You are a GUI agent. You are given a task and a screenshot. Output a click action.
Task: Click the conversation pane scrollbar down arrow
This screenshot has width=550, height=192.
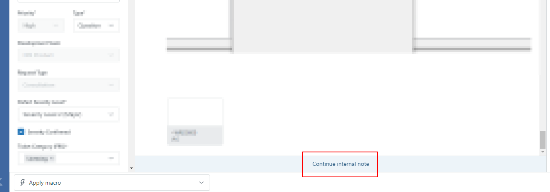(x=543, y=152)
